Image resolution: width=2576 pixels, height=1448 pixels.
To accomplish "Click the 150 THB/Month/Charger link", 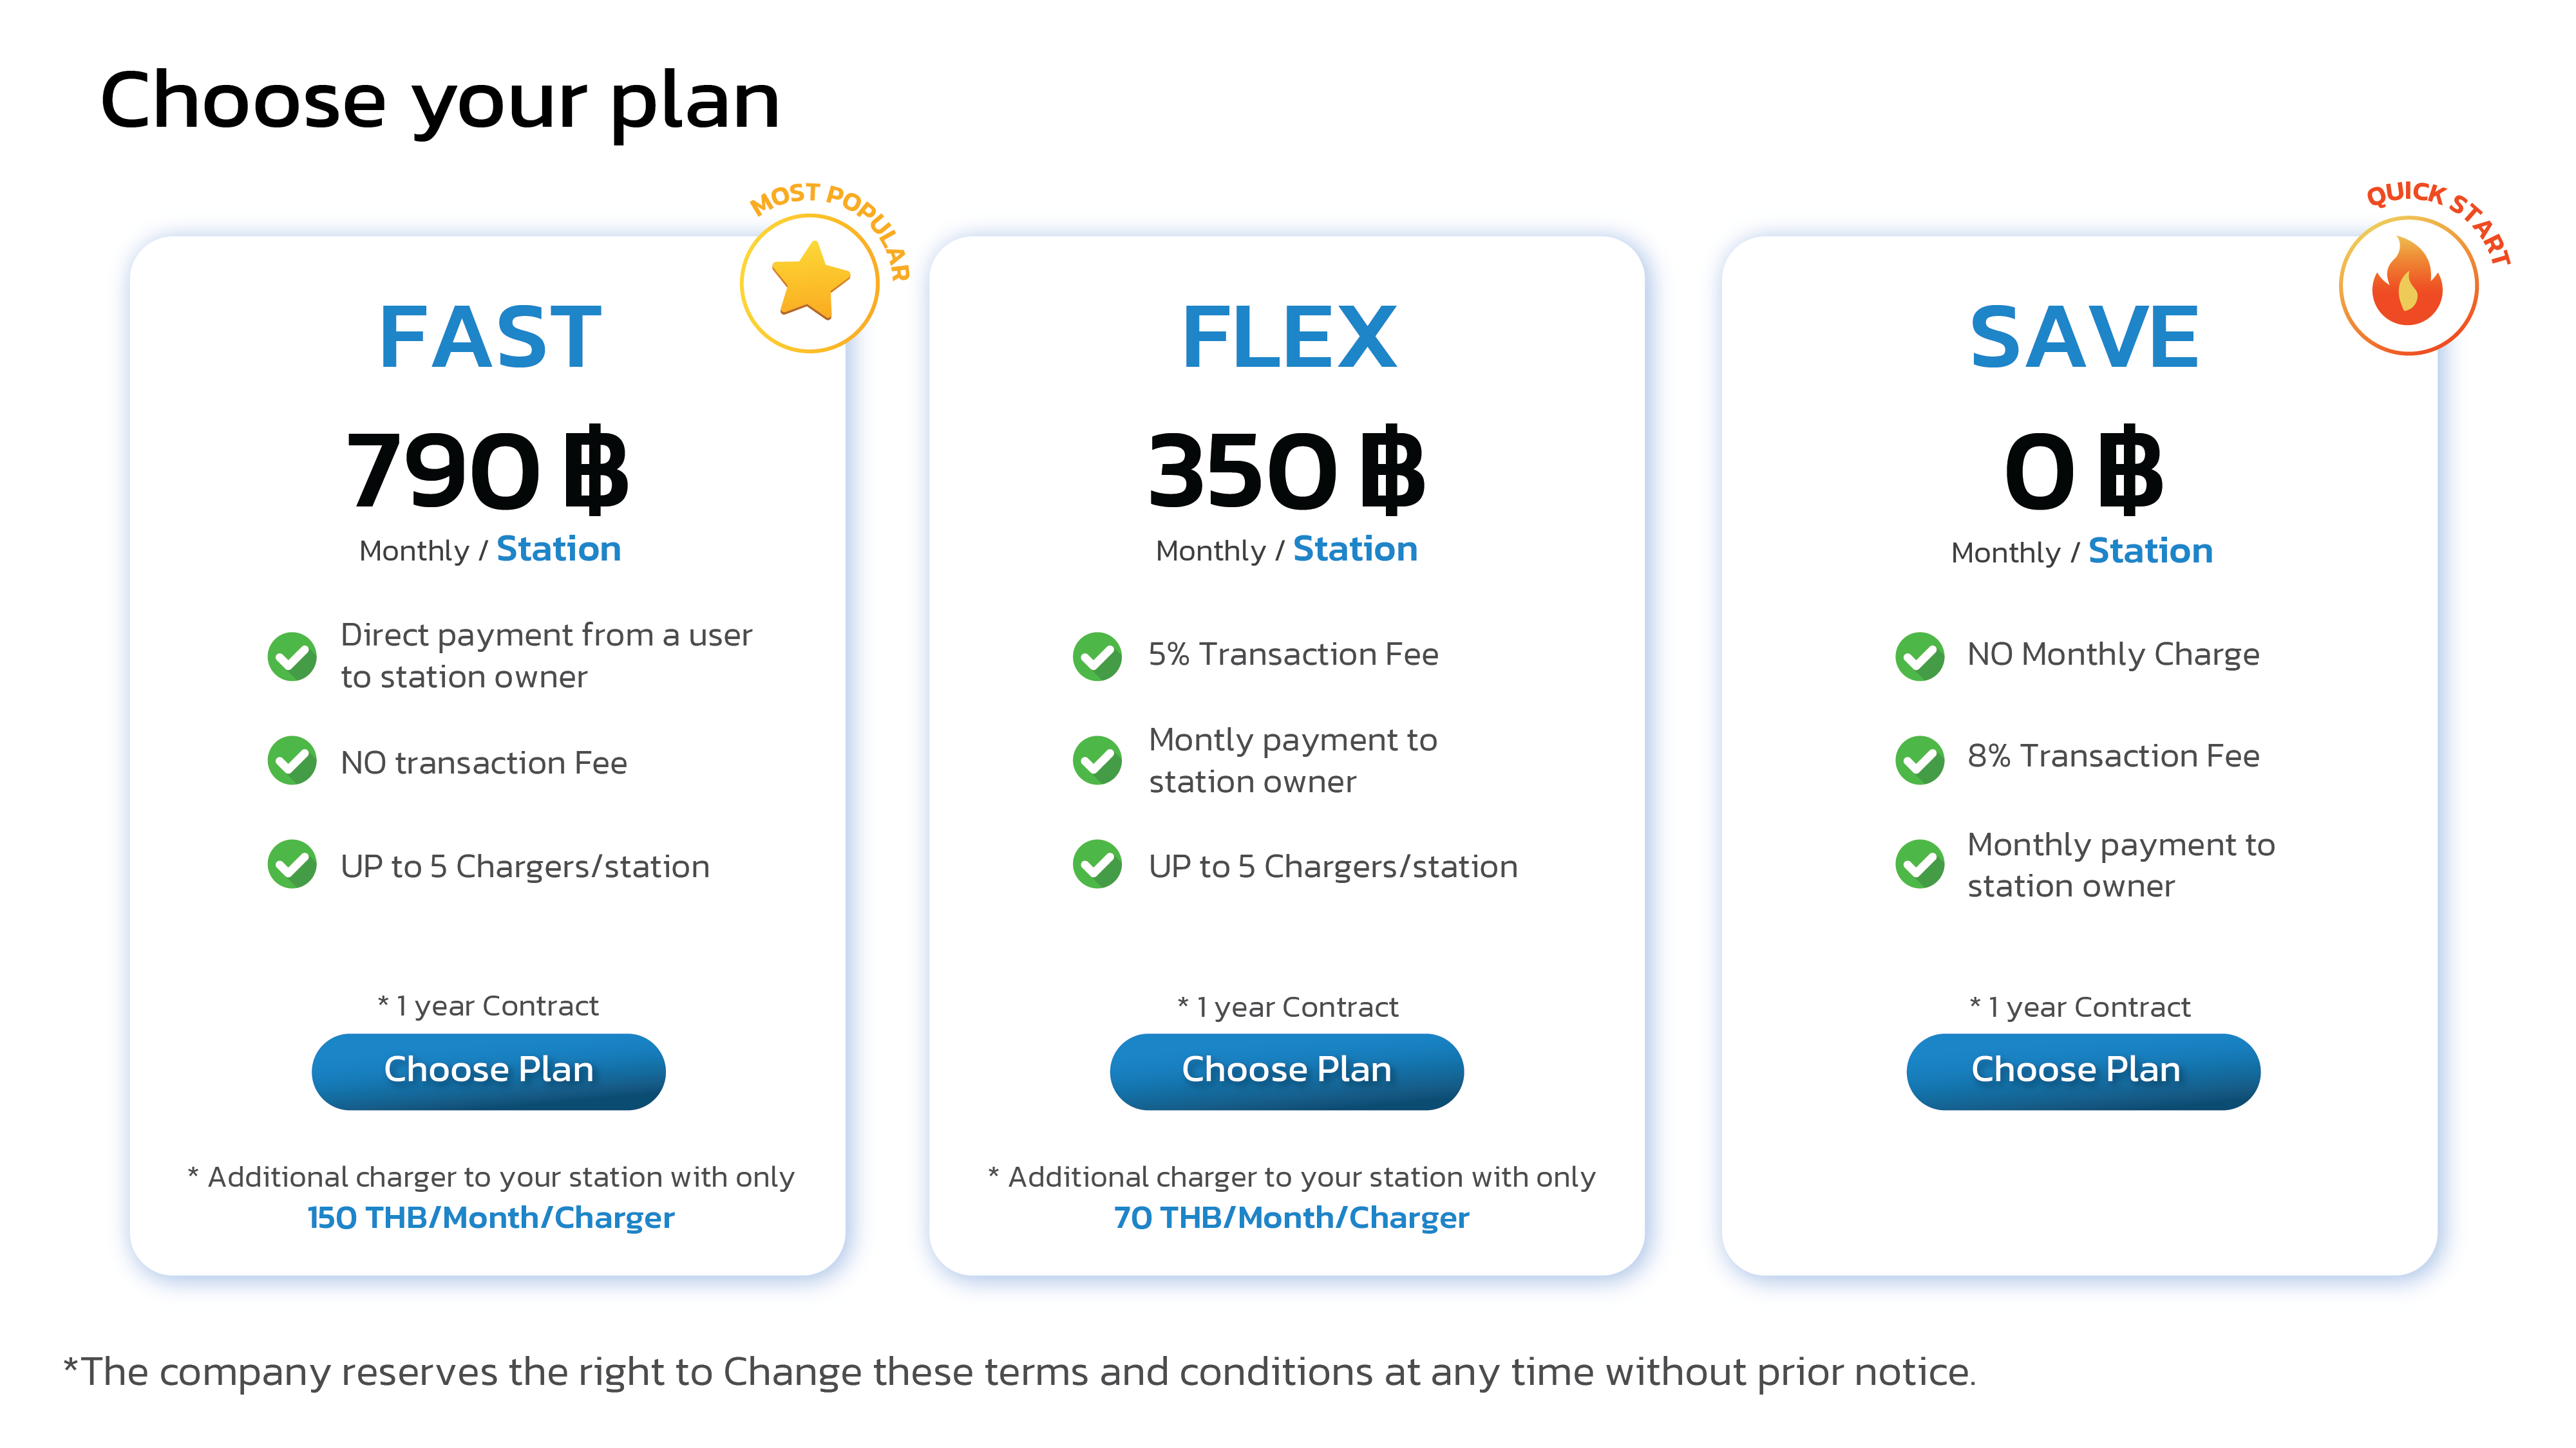I will tap(490, 1217).
